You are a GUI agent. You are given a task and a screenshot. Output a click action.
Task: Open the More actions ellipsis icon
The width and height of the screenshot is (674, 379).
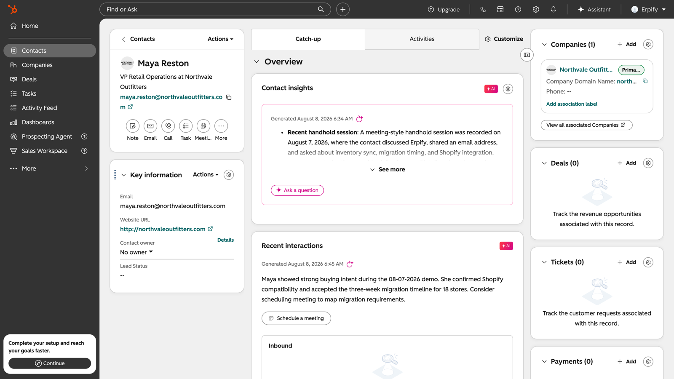tap(221, 126)
